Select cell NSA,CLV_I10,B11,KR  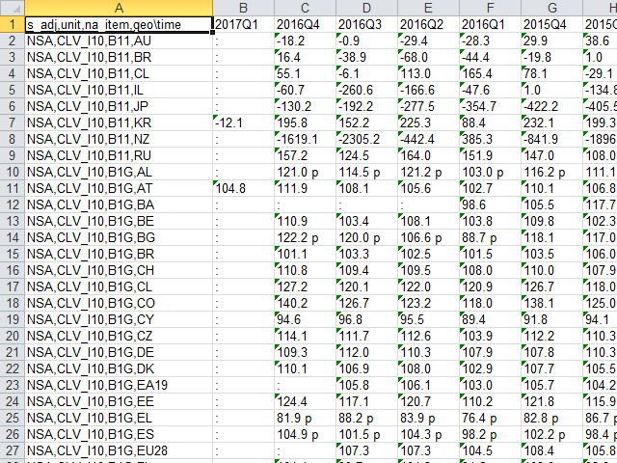pyautogui.click(x=118, y=123)
